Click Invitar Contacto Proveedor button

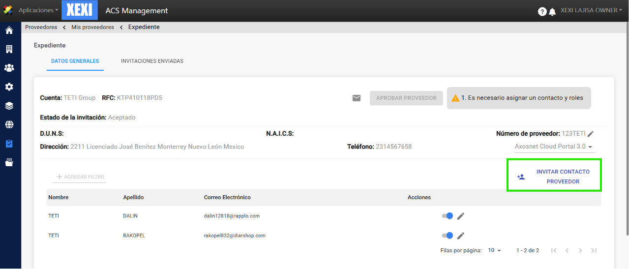555,177
